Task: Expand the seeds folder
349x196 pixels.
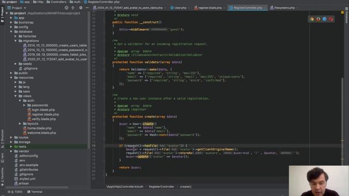Action: click(x=16, y=64)
